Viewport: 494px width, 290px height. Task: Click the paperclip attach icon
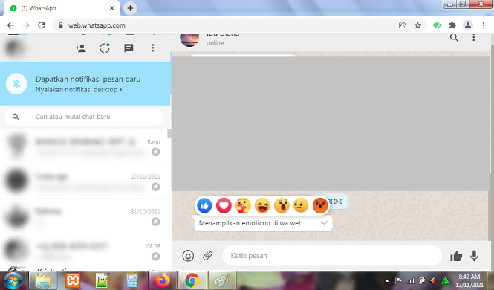coord(208,256)
